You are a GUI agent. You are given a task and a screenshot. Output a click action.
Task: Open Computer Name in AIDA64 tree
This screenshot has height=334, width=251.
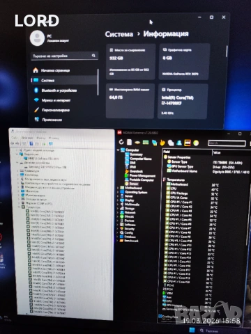click(x=138, y=159)
